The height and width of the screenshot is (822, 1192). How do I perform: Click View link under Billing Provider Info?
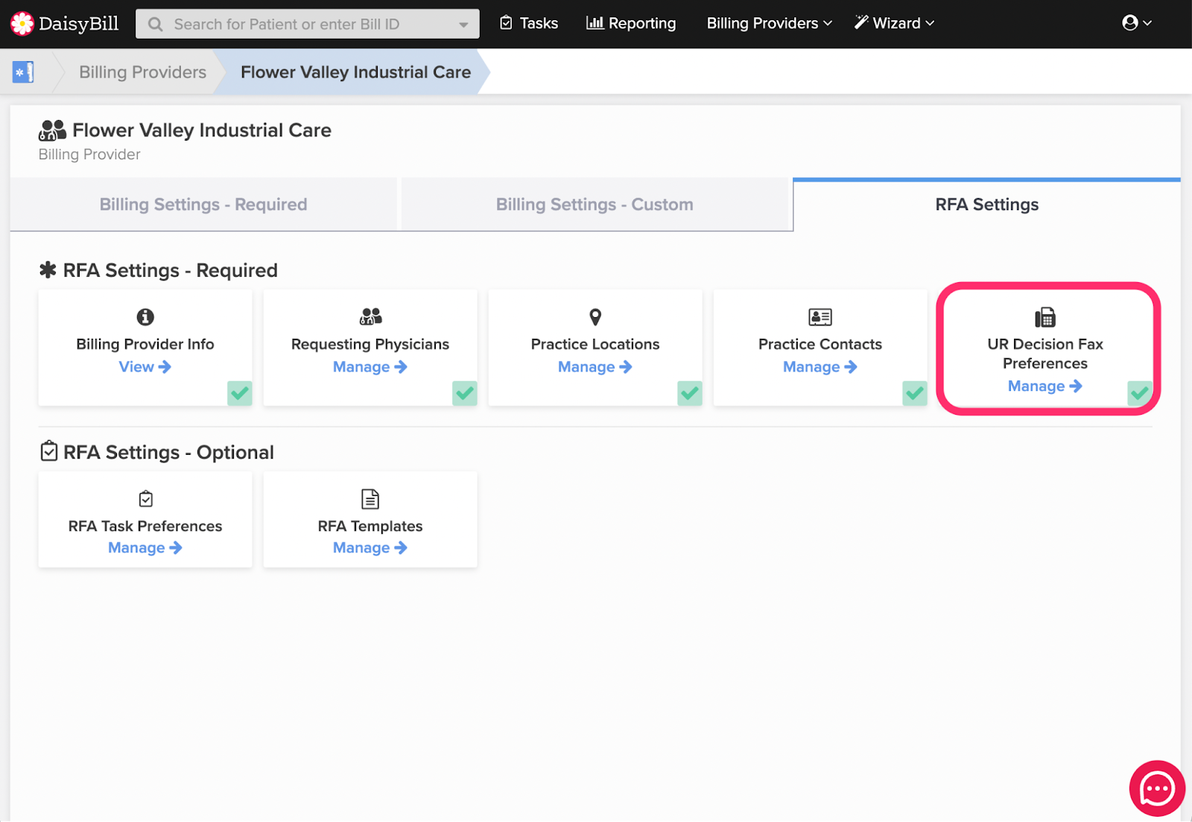pos(145,367)
